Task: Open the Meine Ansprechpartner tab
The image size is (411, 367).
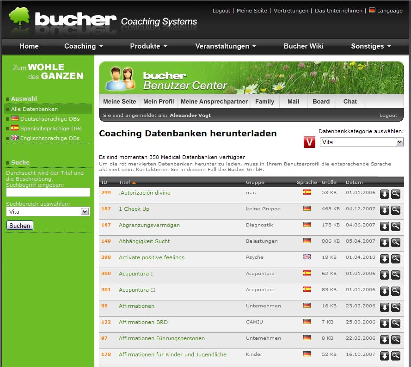Action: pyautogui.click(x=214, y=101)
